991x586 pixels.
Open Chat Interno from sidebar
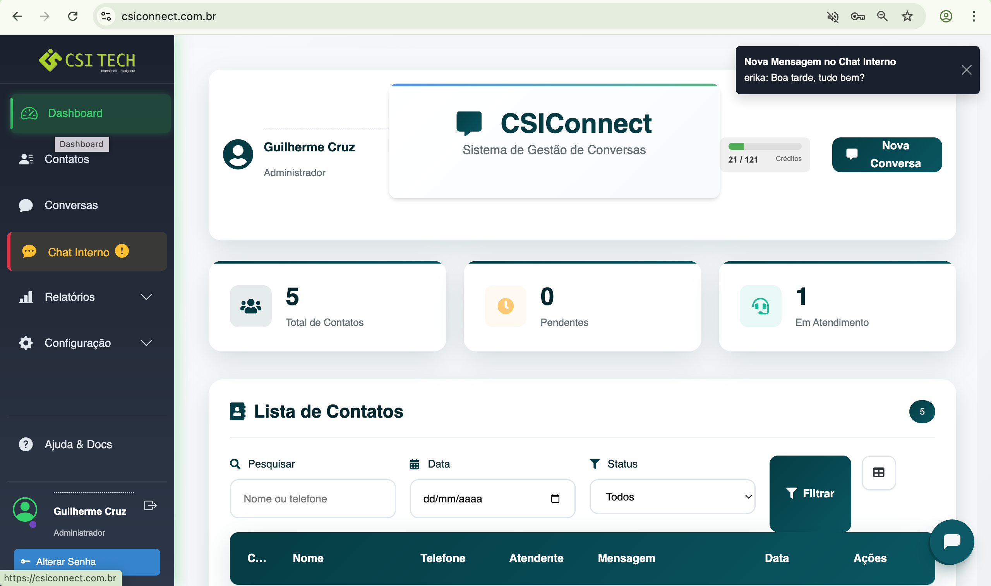[x=78, y=252]
